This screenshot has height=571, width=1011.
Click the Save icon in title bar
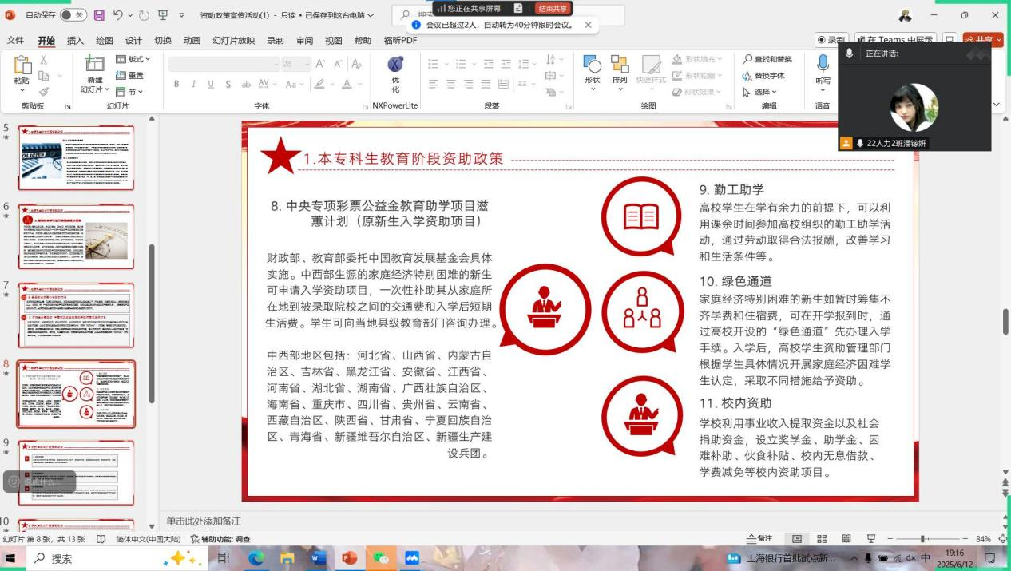coord(100,15)
